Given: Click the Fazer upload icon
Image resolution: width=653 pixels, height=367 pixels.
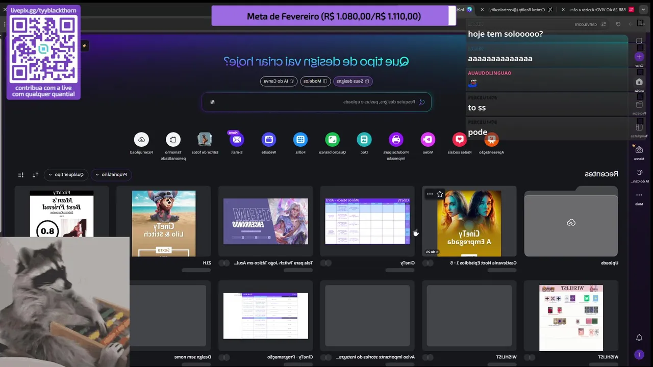Looking at the screenshot, I should point(141,139).
